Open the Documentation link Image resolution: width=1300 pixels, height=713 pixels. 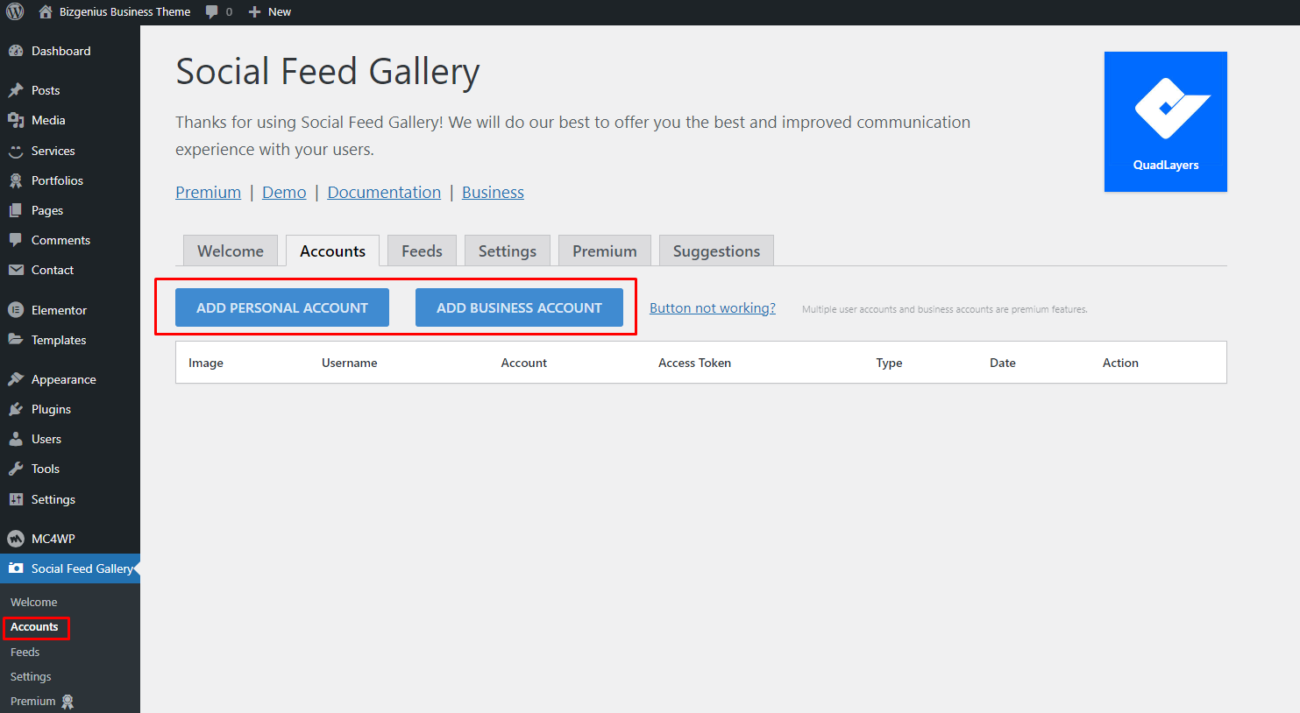384,193
